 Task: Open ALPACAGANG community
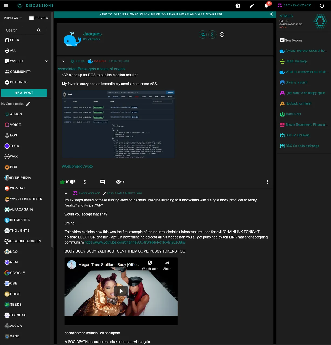(x=19, y=209)
